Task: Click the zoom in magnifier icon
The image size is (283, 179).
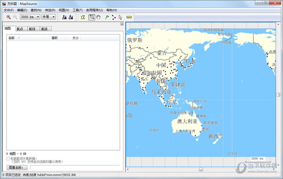Action: [x=8, y=17]
